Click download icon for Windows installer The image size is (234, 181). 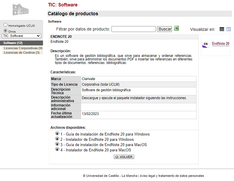[57, 139]
